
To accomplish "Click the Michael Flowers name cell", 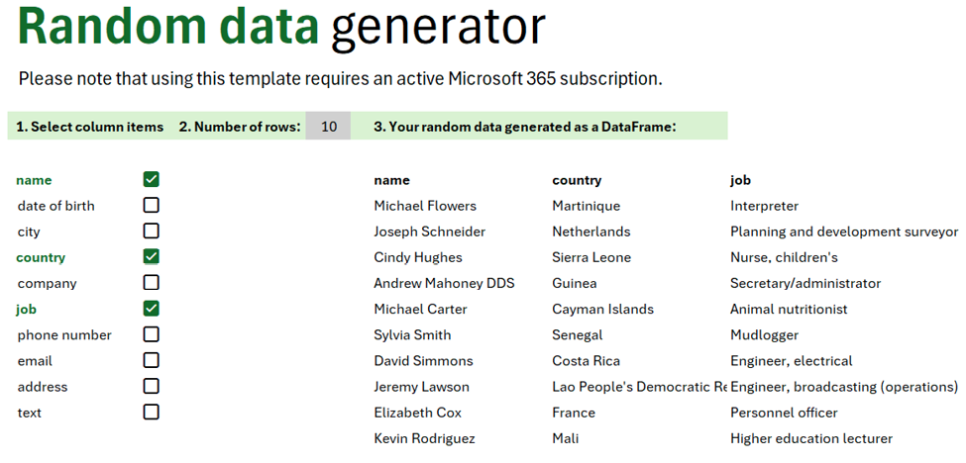I will point(425,206).
